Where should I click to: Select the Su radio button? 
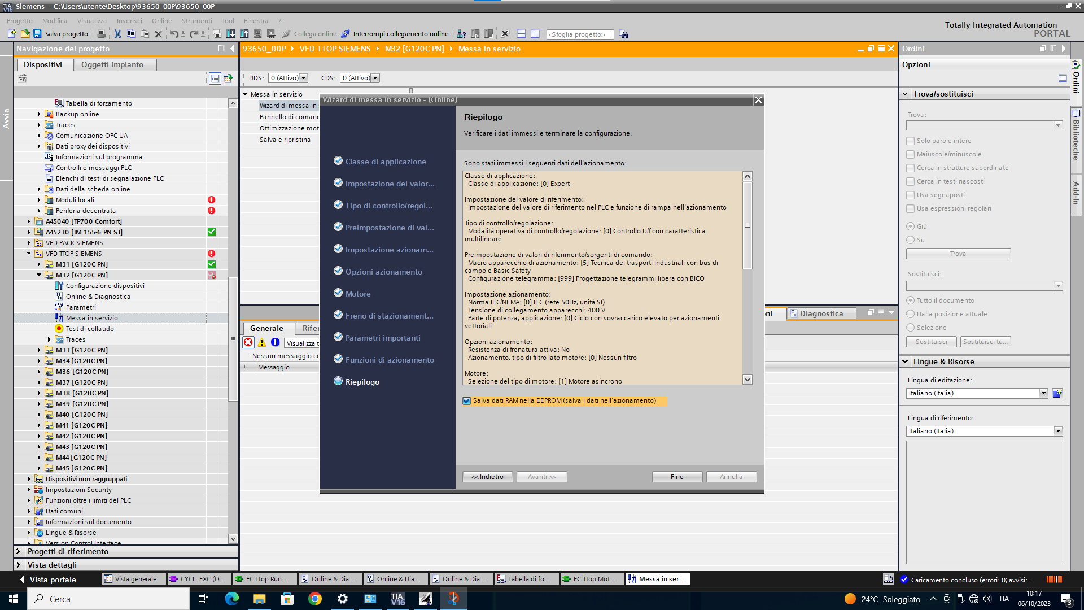coord(910,240)
